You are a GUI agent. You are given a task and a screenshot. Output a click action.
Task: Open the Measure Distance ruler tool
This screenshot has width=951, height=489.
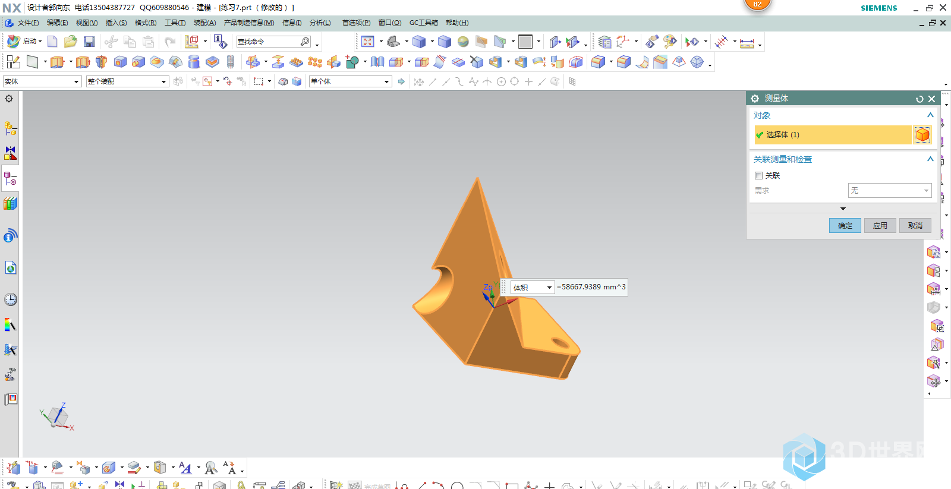coord(747,43)
